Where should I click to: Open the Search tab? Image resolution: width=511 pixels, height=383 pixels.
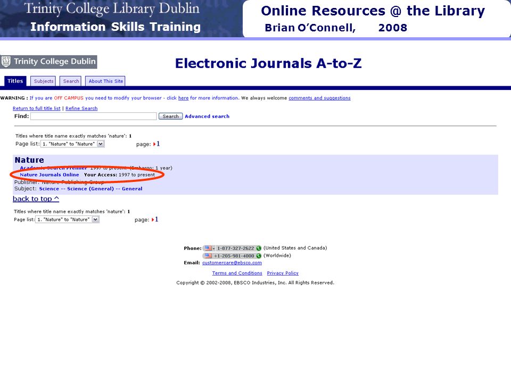[71, 81]
